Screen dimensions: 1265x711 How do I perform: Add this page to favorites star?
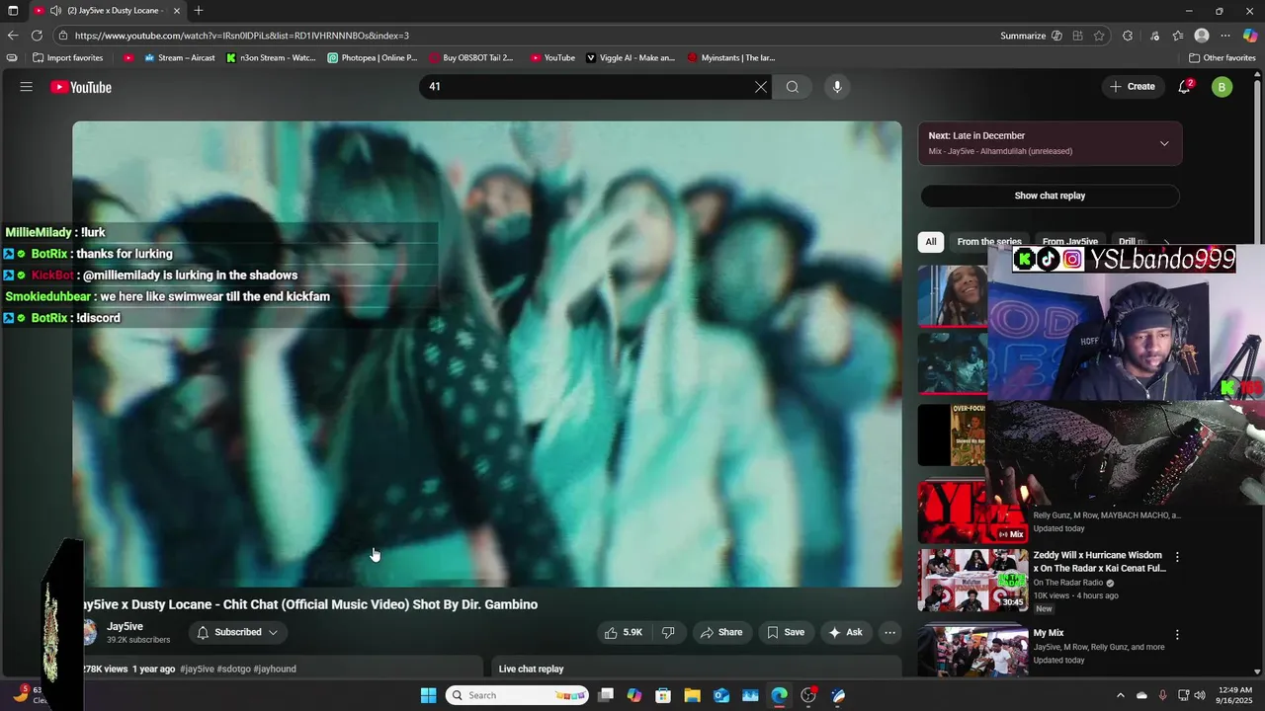[1099, 36]
